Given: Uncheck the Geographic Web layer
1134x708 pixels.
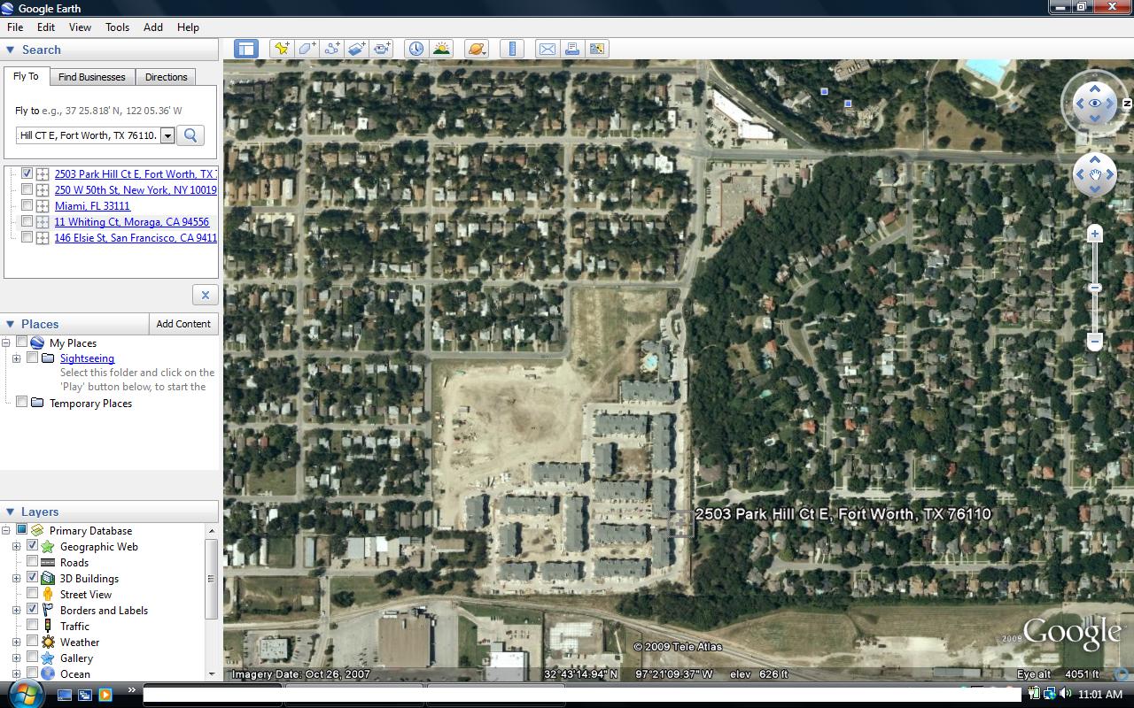Looking at the screenshot, I should click(x=33, y=546).
